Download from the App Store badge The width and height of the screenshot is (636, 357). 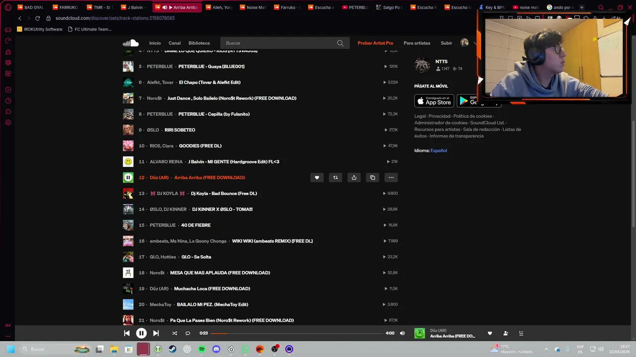click(x=434, y=101)
